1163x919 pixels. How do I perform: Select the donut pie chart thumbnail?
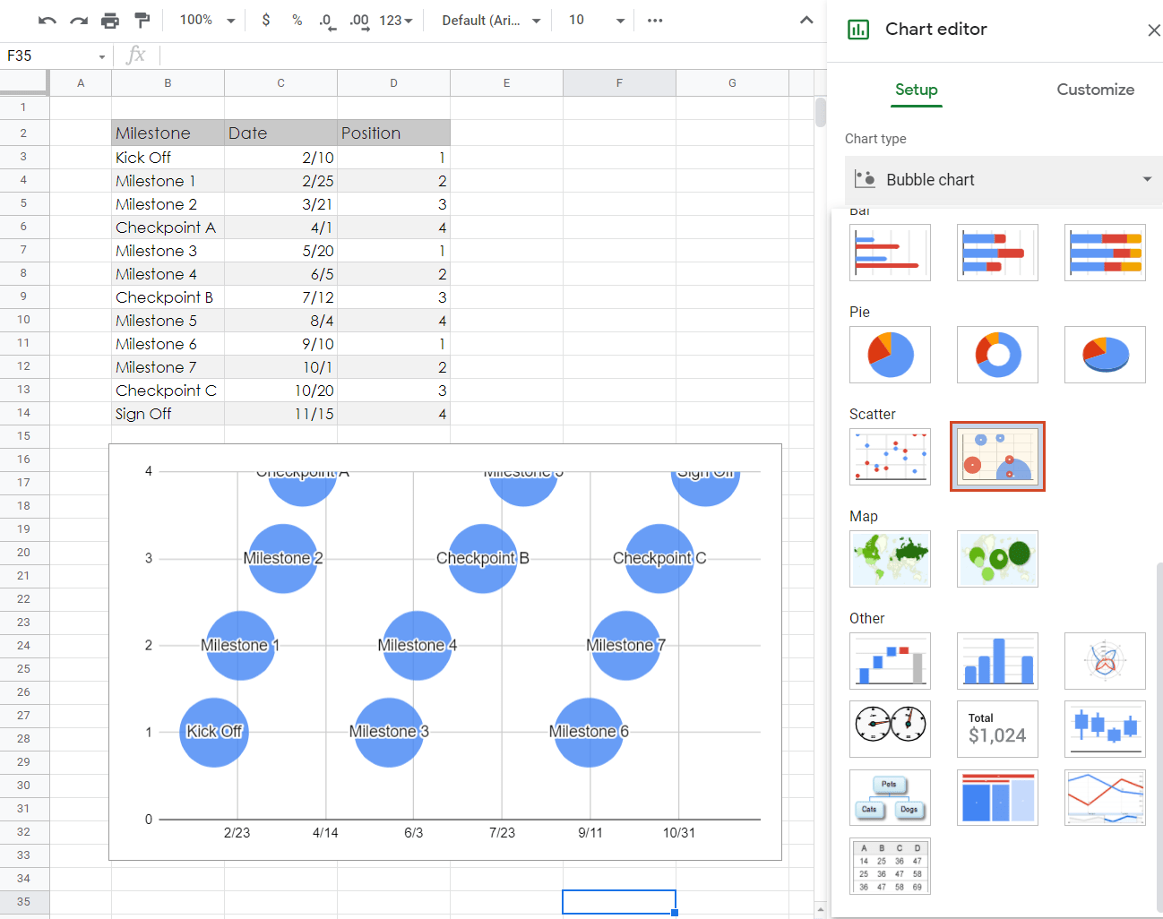pyautogui.click(x=997, y=354)
